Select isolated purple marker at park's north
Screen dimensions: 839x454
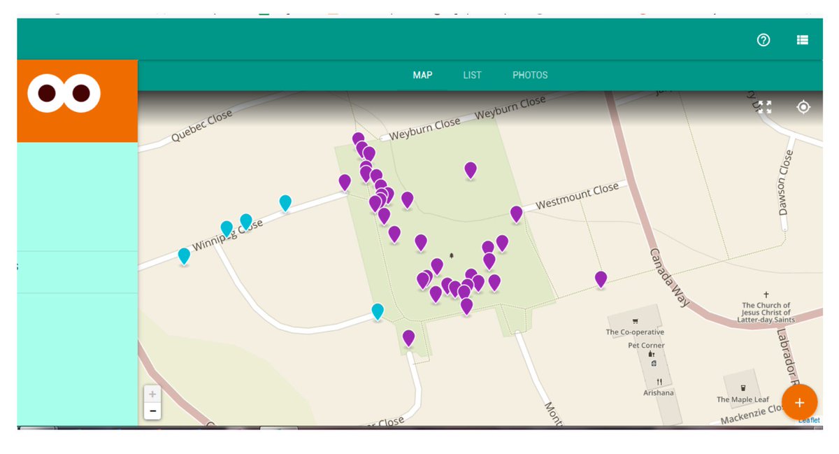471,170
